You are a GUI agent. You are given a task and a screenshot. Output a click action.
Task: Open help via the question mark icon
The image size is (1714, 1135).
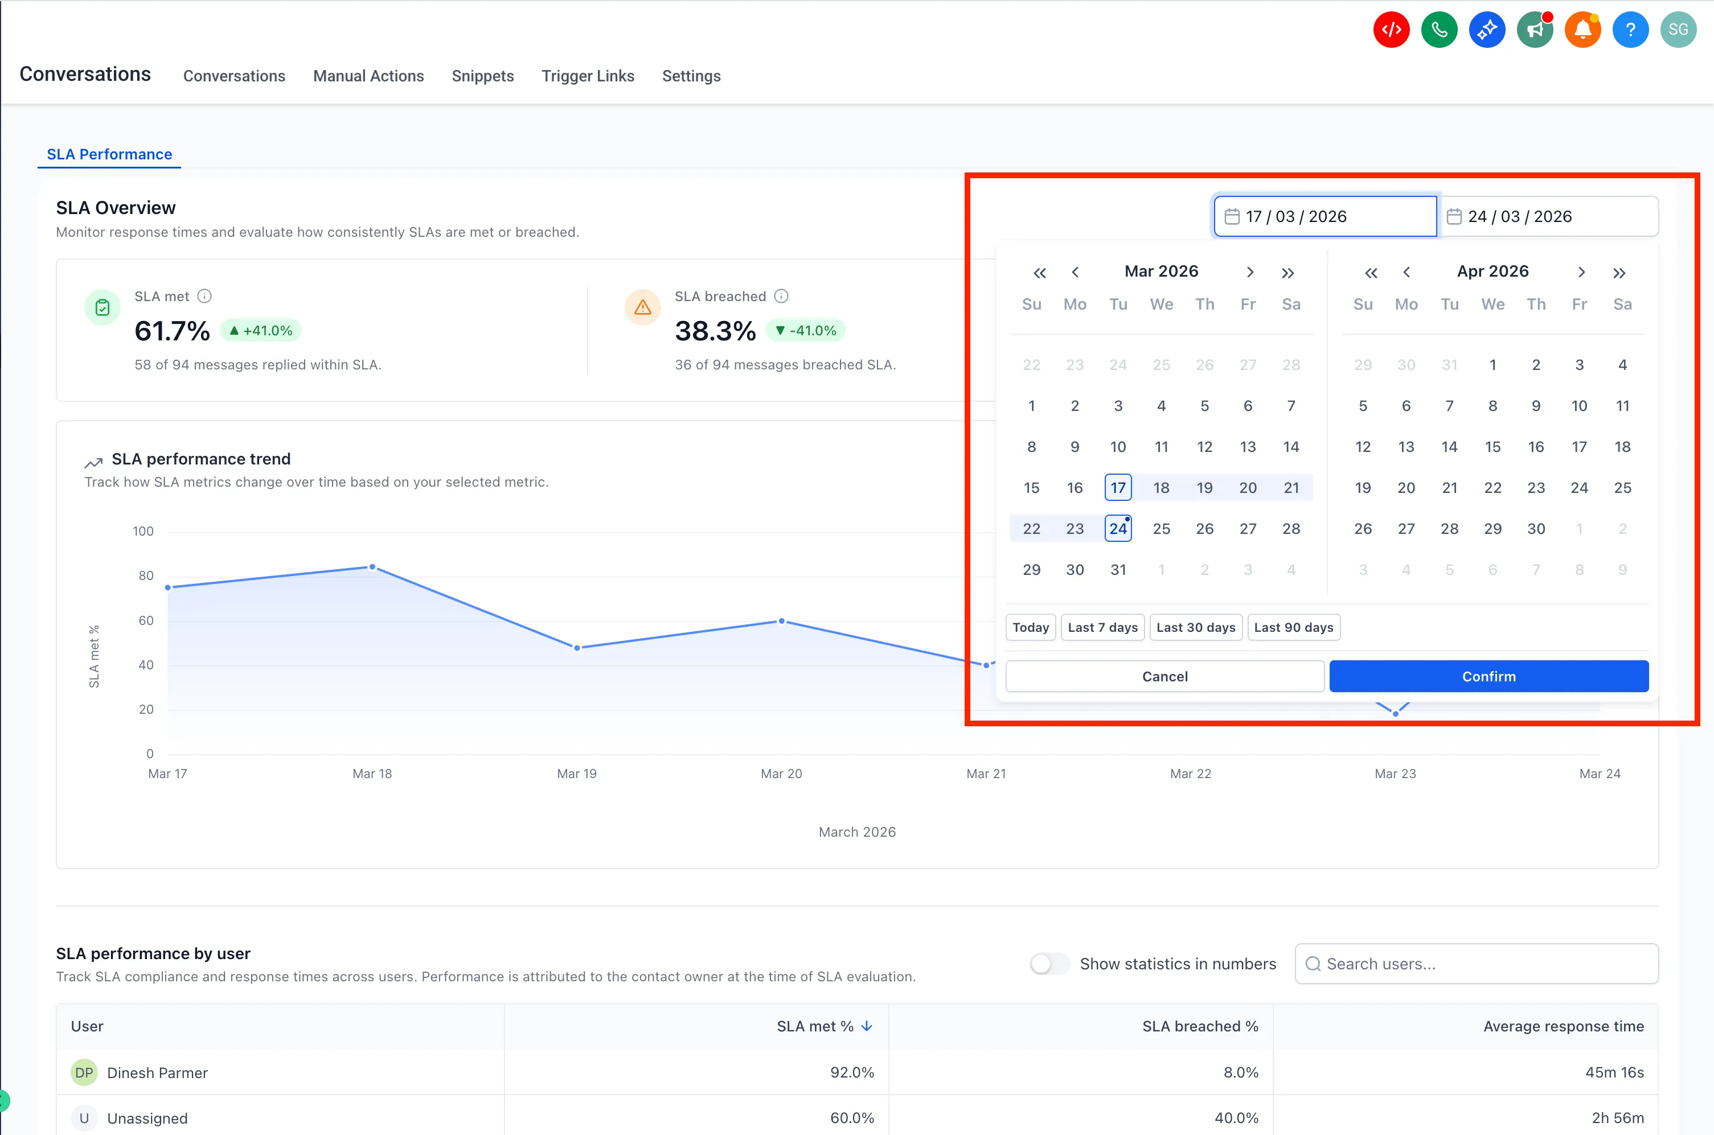(x=1631, y=30)
